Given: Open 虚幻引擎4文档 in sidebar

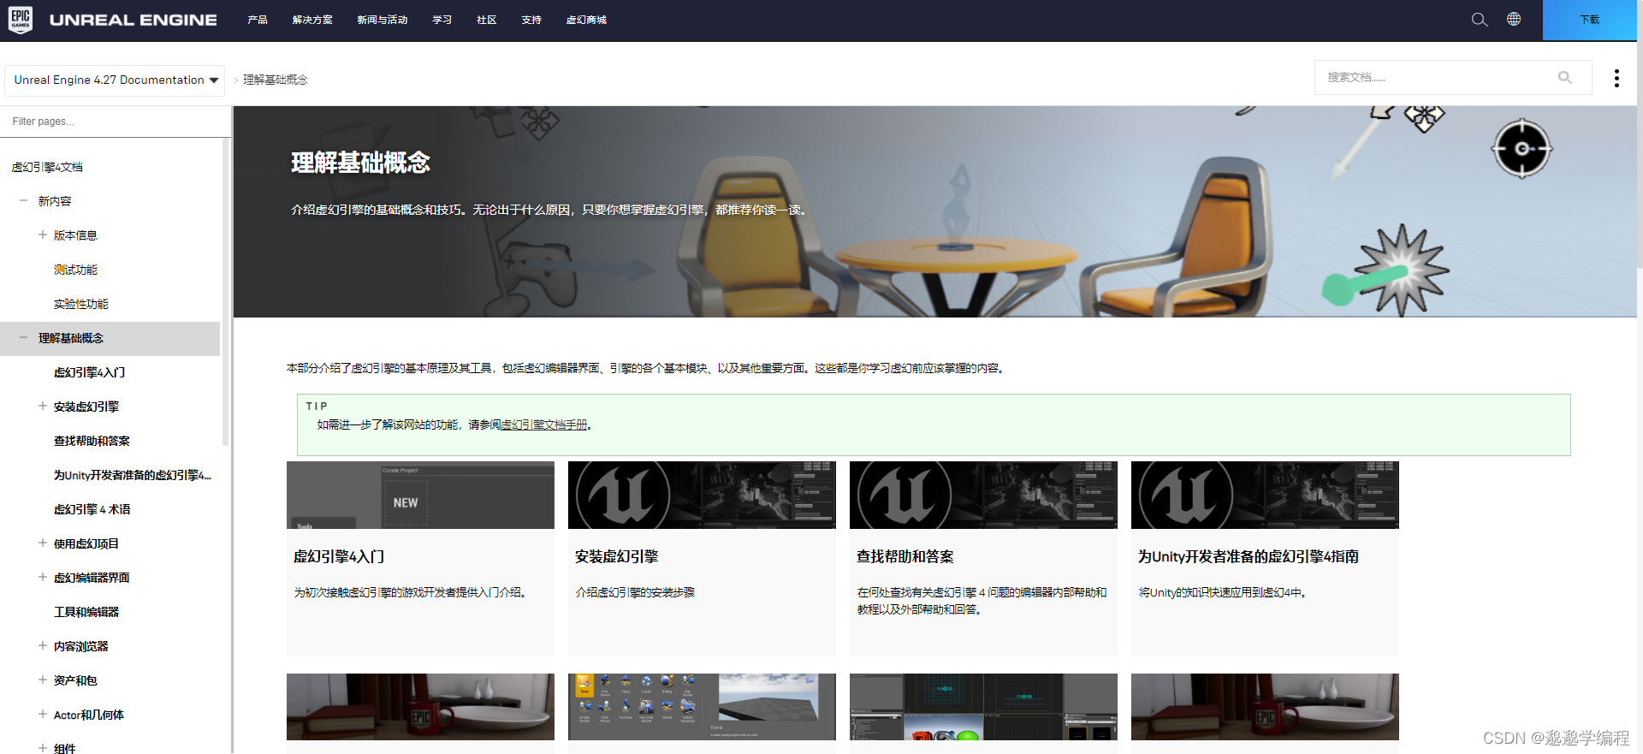Looking at the screenshot, I should coord(47,167).
